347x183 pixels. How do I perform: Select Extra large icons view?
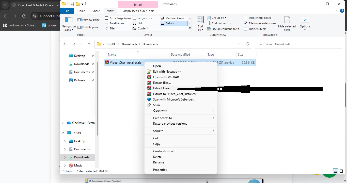click(x=120, y=18)
